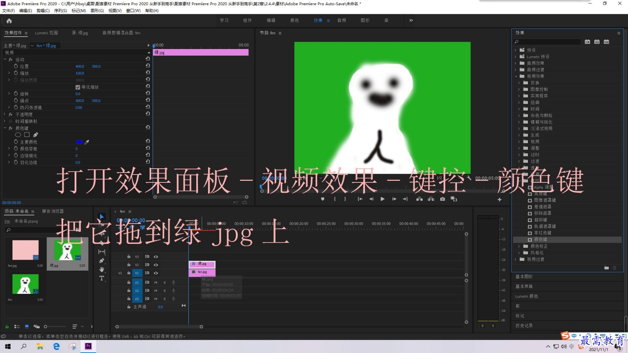This screenshot has width=628, height=353.
Task: Toggle animation stopwatch for Position
Action: [x=16, y=66]
